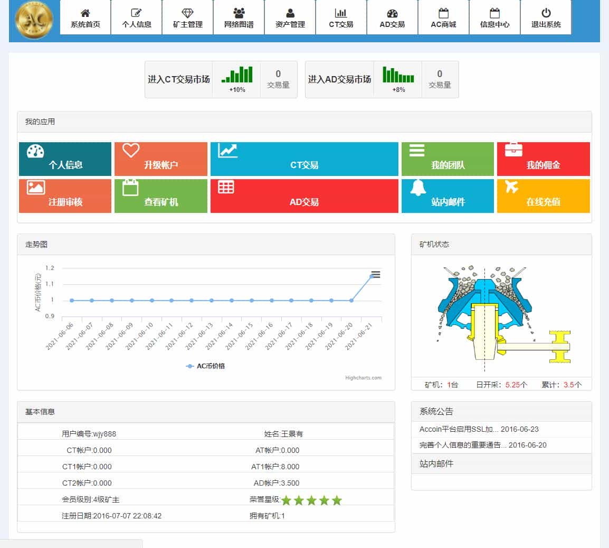Click the mining machine crusher image
This screenshot has width=609, height=548.
coord(504,319)
